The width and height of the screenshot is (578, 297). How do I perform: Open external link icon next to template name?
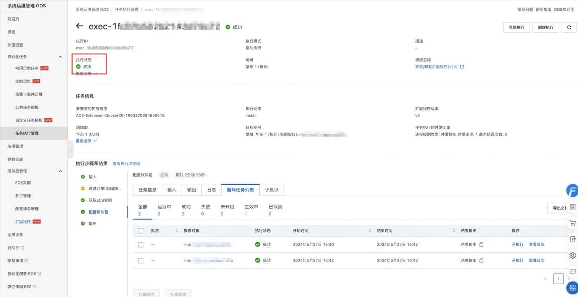462,66
